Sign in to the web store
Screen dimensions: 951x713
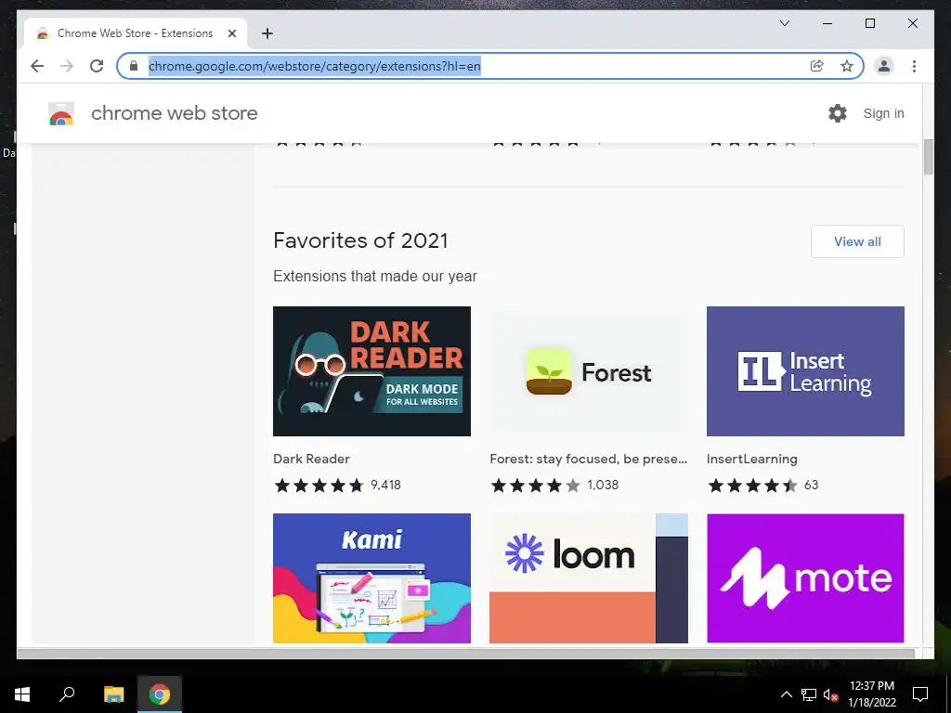click(884, 113)
